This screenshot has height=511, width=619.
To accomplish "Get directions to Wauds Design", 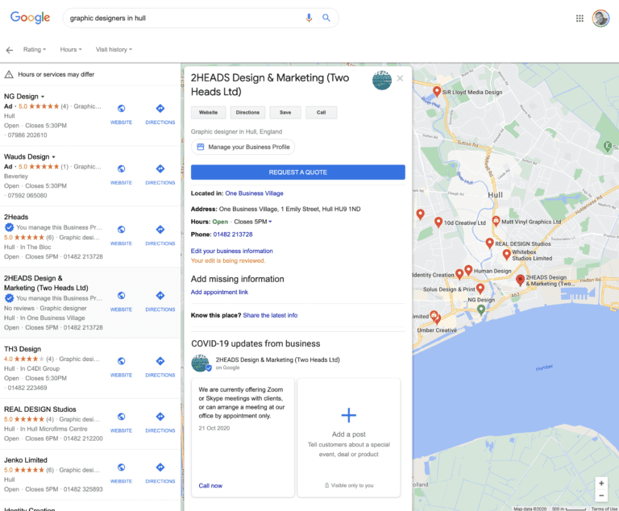I will click(x=160, y=168).
